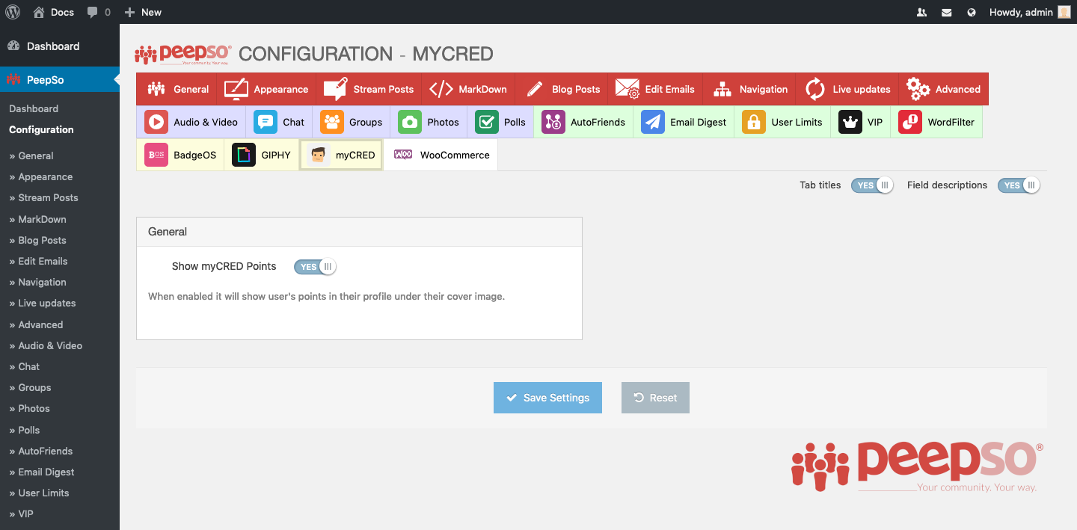Open the Docs site home link
Image resolution: width=1077 pixels, height=530 pixels.
tap(54, 12)
